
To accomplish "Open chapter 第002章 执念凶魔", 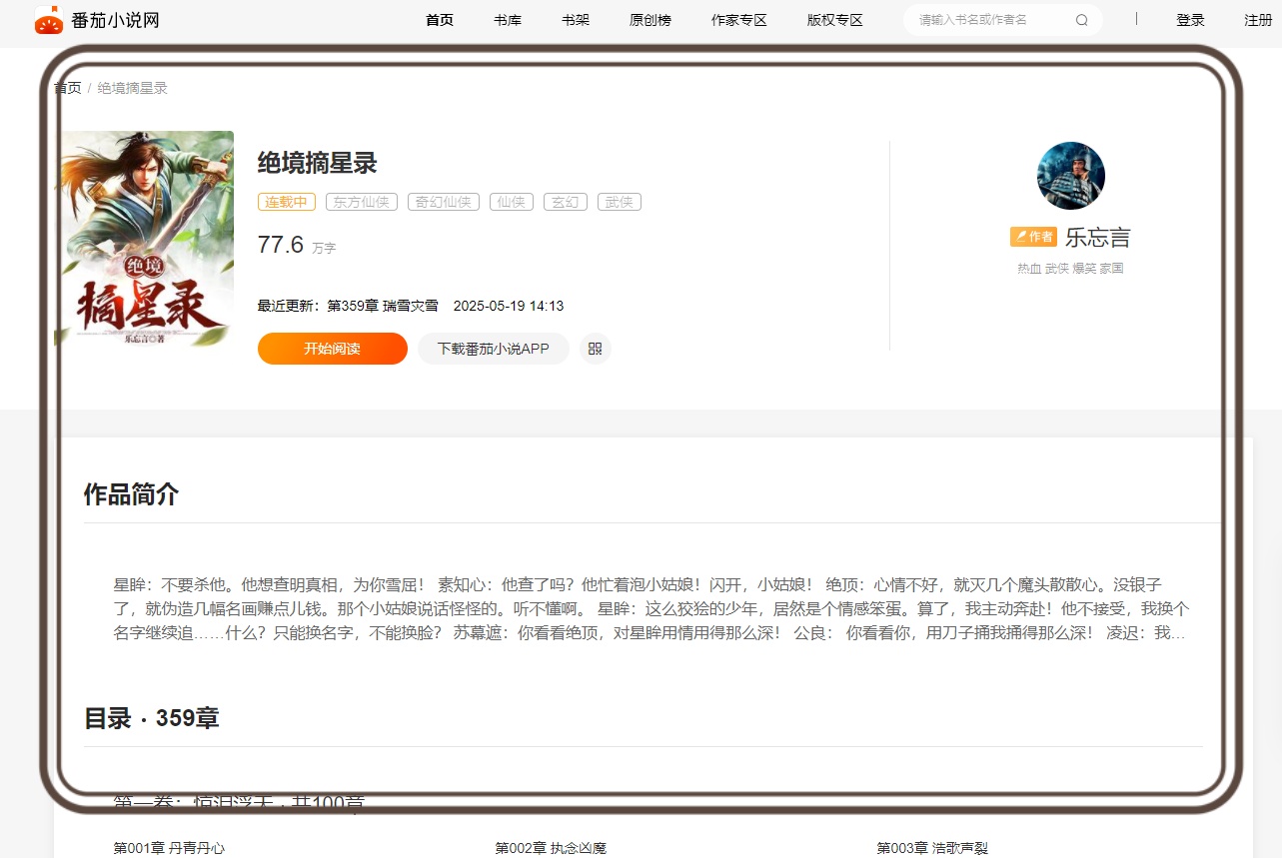I will click(551, 848).
